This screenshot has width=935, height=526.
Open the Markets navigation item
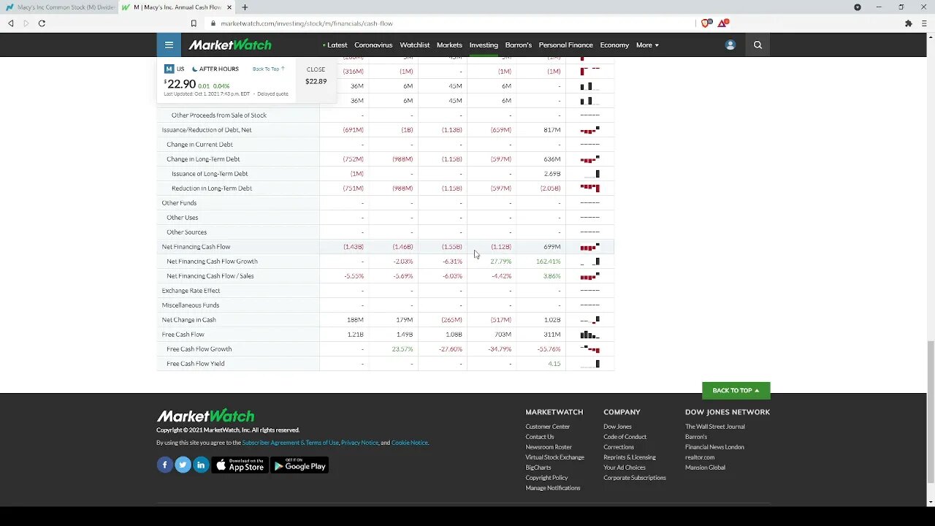click(449, 45)
